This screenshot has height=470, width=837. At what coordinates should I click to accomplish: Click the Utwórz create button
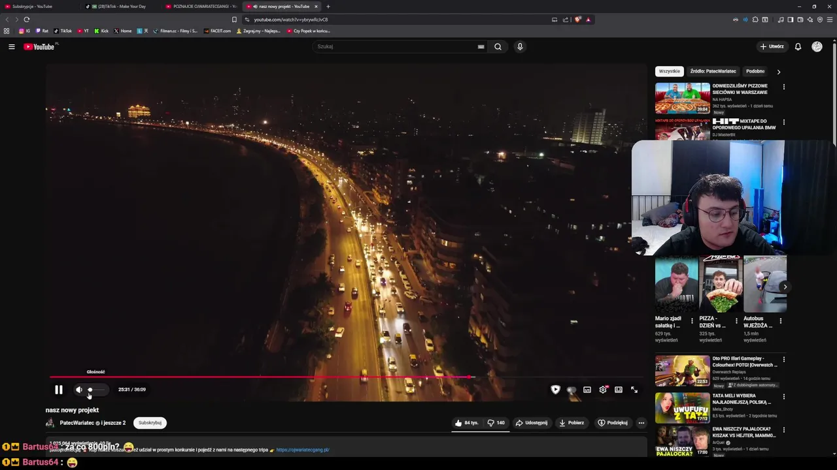pos(772,46)
